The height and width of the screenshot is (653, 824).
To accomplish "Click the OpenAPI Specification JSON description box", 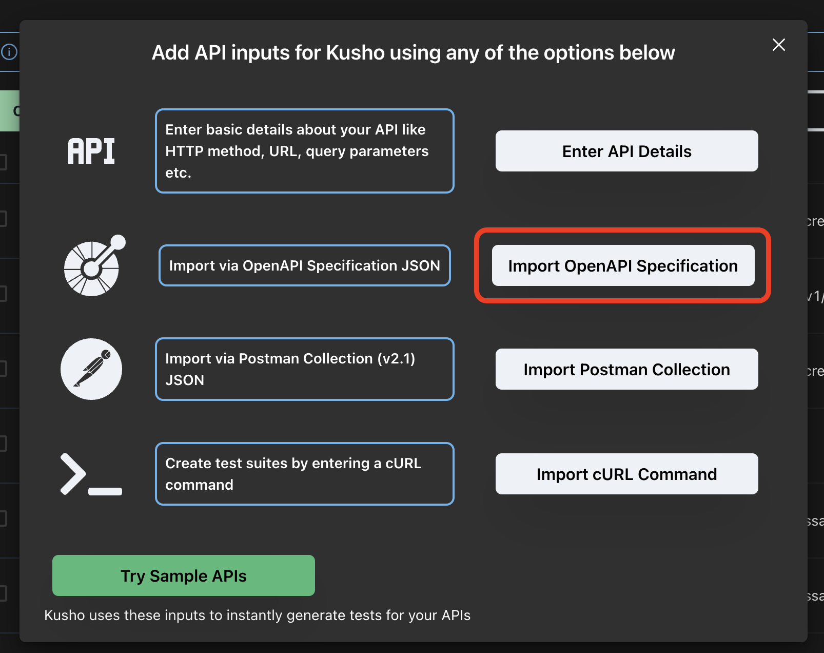I will tap(304, 265).
